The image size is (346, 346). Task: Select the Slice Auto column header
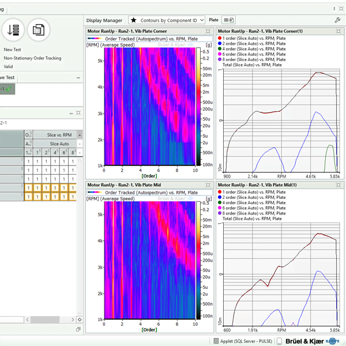59,144
